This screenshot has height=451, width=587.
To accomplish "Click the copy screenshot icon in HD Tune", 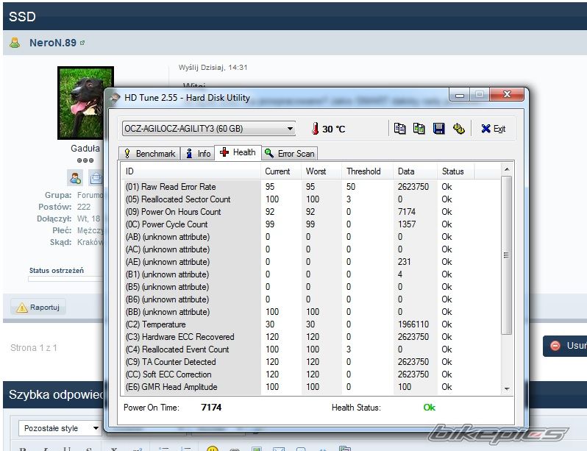I will [x=419, y=129].
